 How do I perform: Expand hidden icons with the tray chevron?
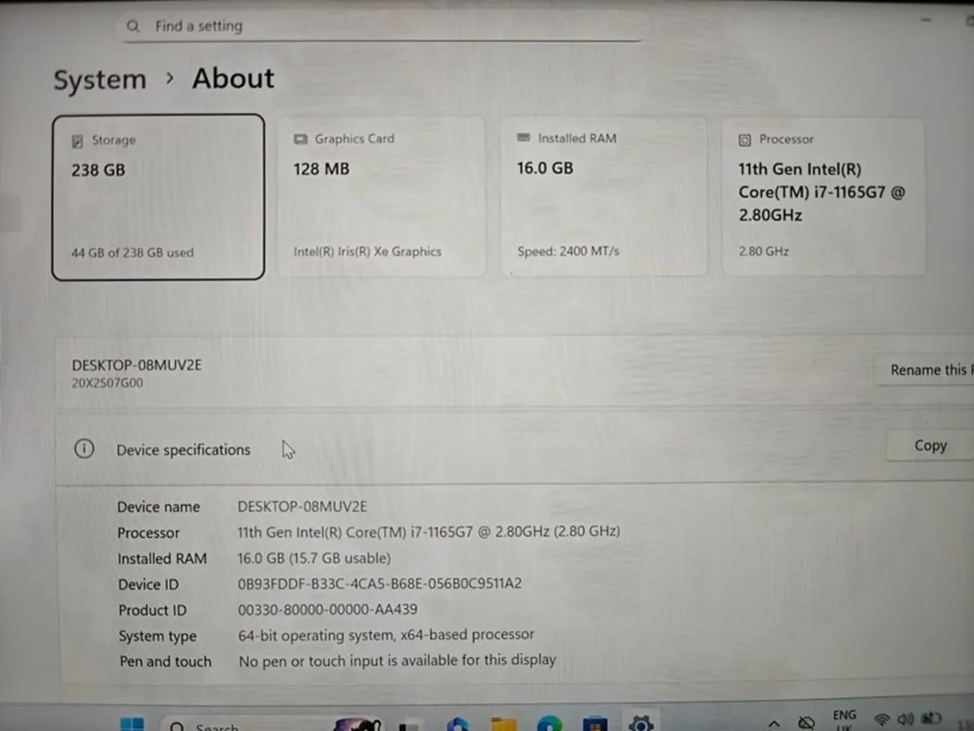774,724
